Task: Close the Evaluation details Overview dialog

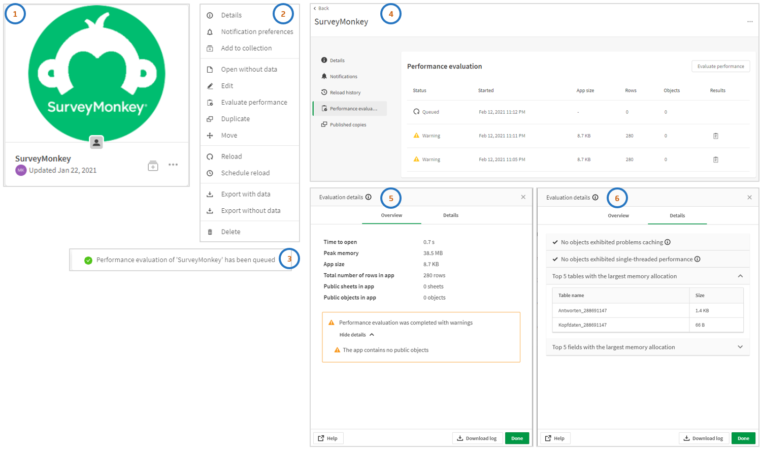Action: click(523, 197)
